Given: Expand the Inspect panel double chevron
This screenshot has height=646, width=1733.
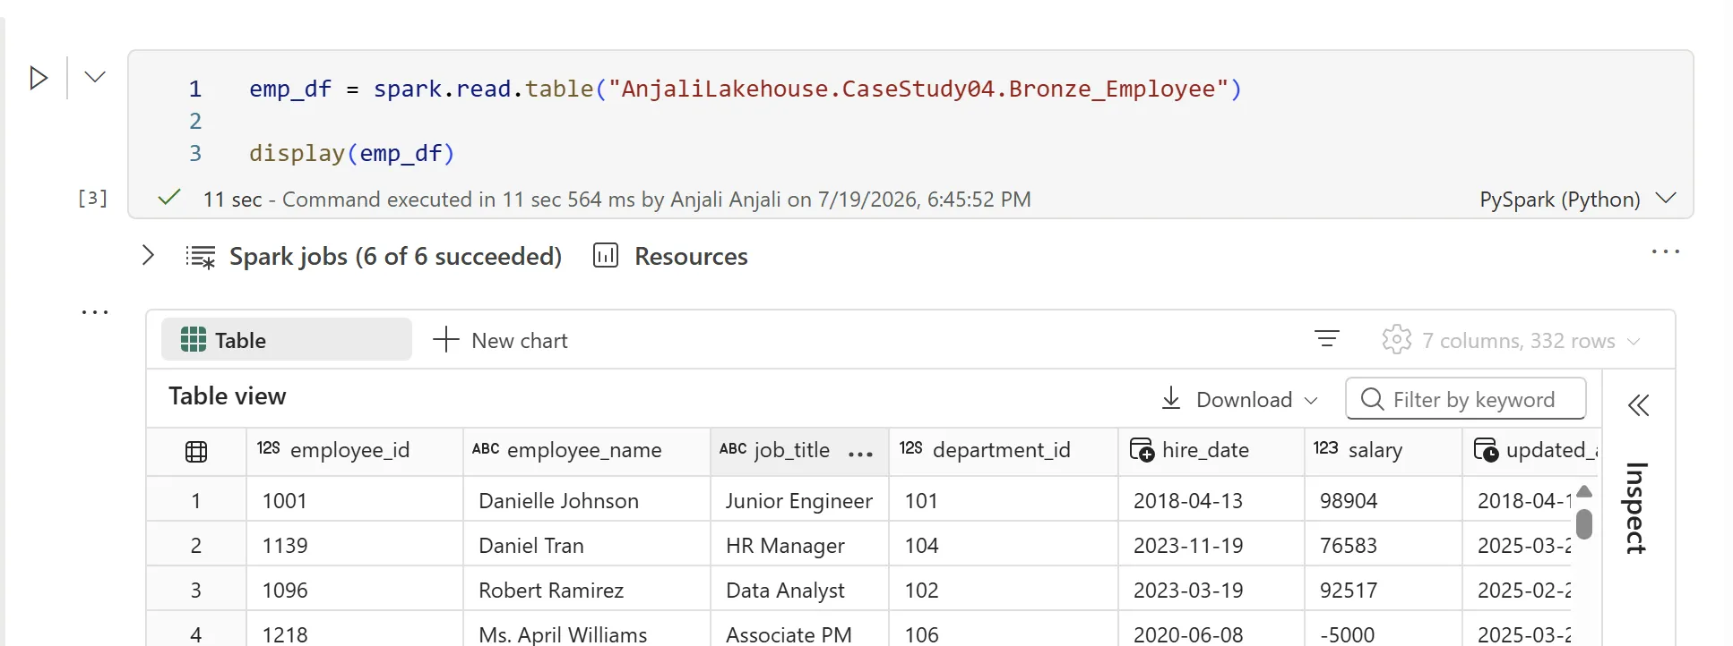Looking at the screenshot, I should tap(1638, 405).
